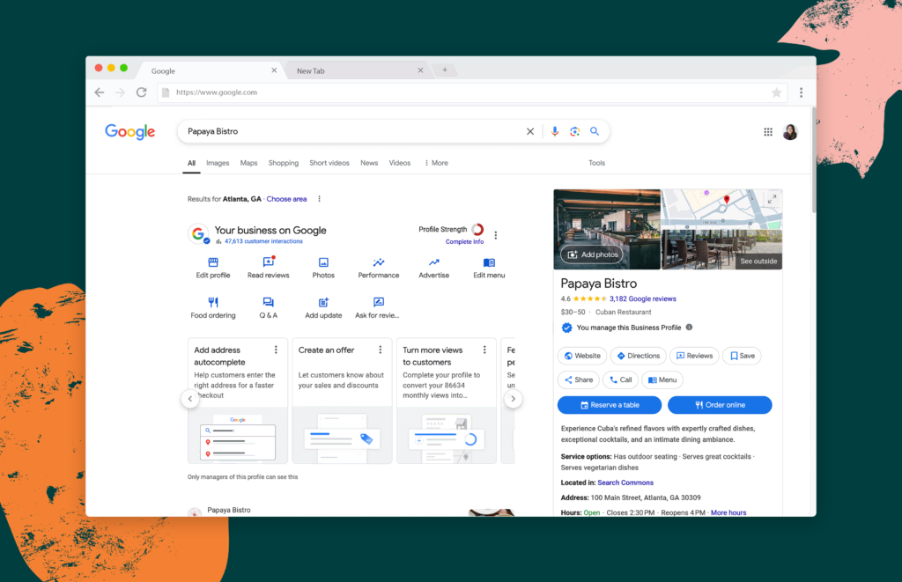Open 47,613 customer interactions link
The image size is (902, 582).
tap(263, 241)
